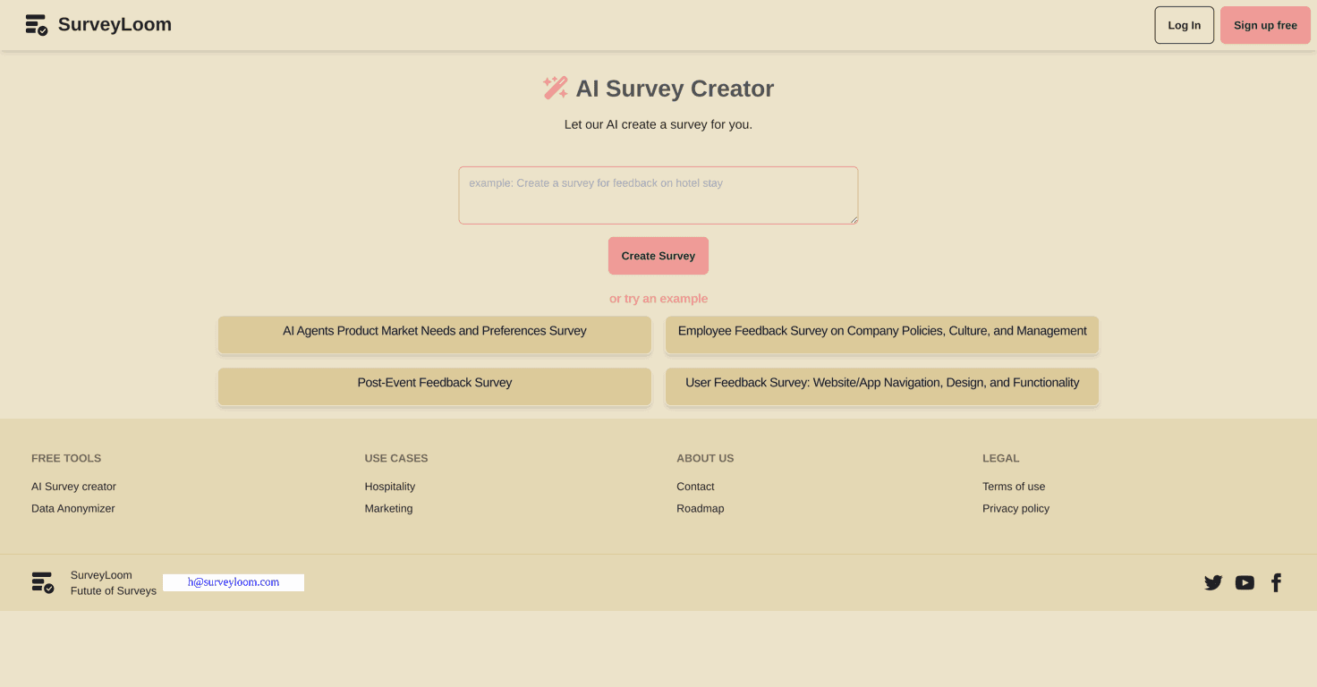Click the magic wand icon beside the title
Image resolution: width=1317 pixels, height=687 pixels.
(x=555, y=87)
